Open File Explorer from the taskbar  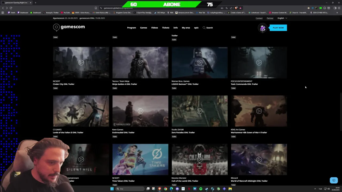pyautogui.click(x=230, y=189)
